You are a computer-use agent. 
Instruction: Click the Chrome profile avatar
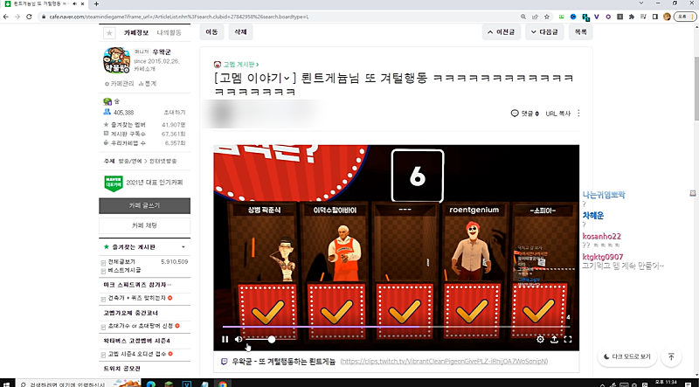[667, 17]
